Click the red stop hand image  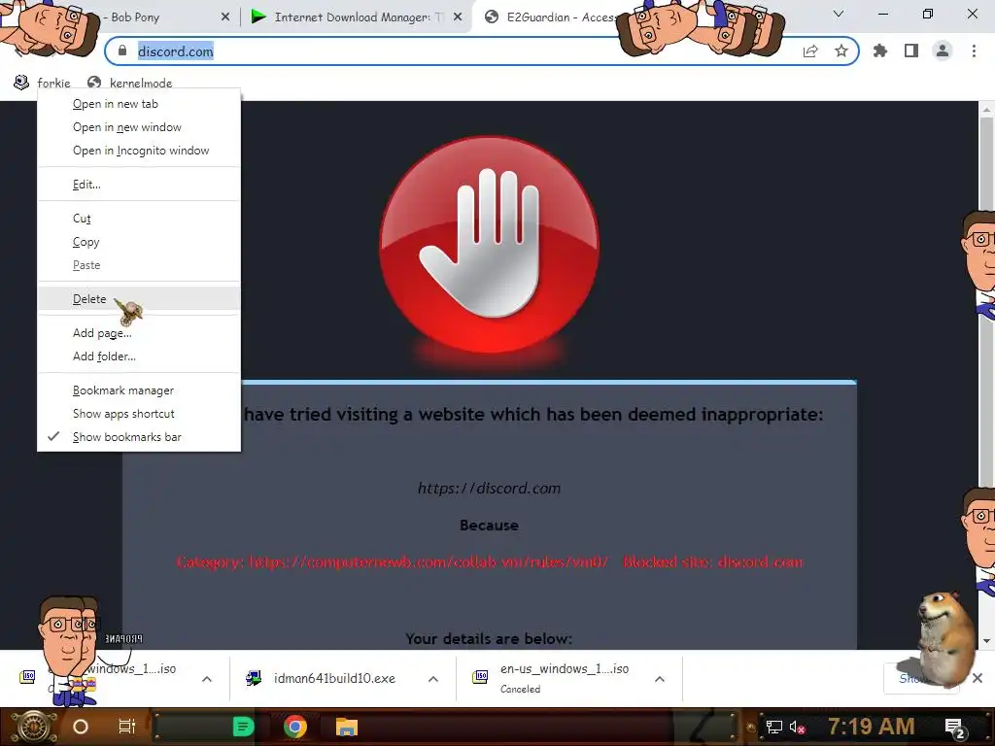point(490,244)
